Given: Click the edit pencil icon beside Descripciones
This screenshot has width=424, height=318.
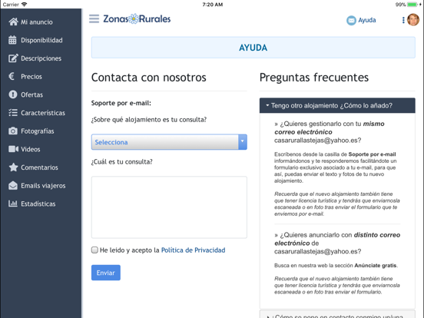Looking at the screenshot, I should [x=13, y=58].
